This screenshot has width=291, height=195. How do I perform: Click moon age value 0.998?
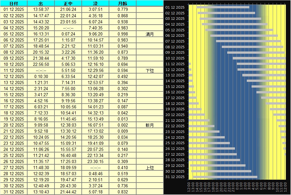pos(123,34)
